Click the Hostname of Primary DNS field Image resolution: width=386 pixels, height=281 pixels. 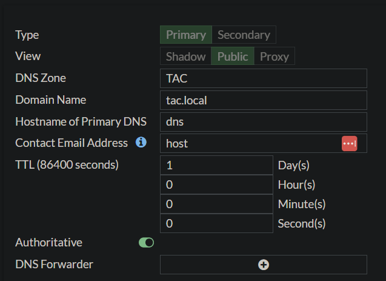(264, 121)
